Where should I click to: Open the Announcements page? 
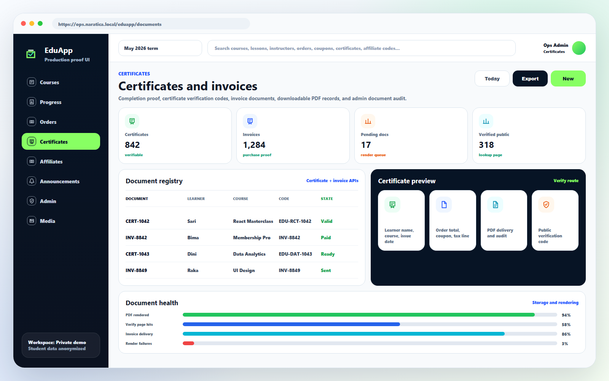(61, 181)
